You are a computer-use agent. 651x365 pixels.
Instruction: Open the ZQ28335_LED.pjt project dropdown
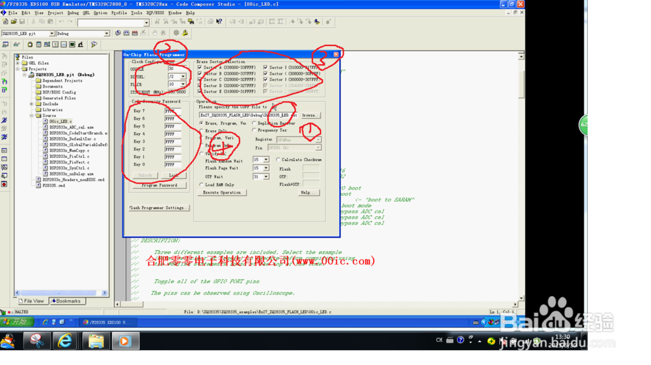(52, 33)
